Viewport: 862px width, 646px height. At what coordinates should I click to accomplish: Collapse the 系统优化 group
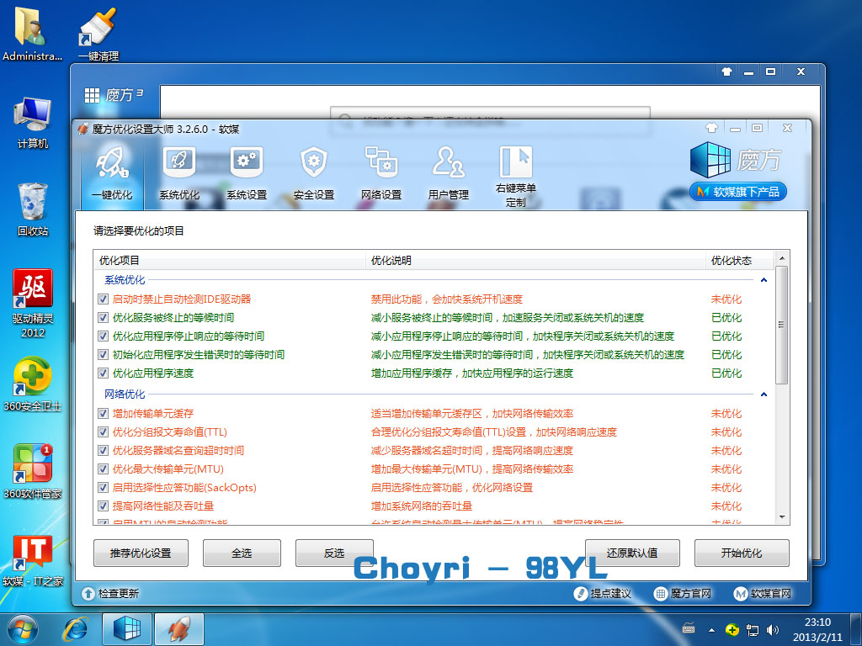tap(764, 280)
